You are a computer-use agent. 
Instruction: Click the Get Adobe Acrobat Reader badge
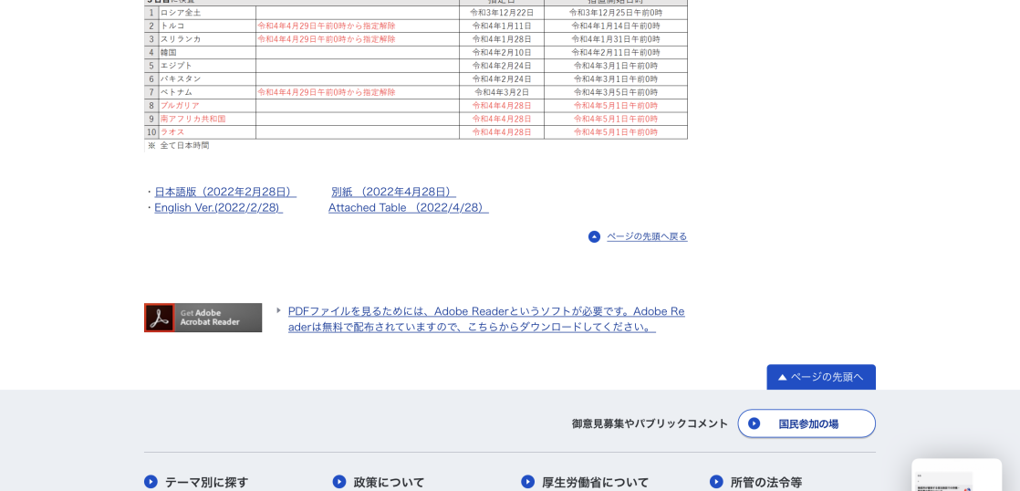203,318
